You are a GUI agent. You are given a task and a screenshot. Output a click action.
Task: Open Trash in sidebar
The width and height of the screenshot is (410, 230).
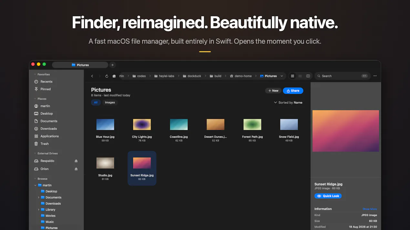tap(42, 144)
